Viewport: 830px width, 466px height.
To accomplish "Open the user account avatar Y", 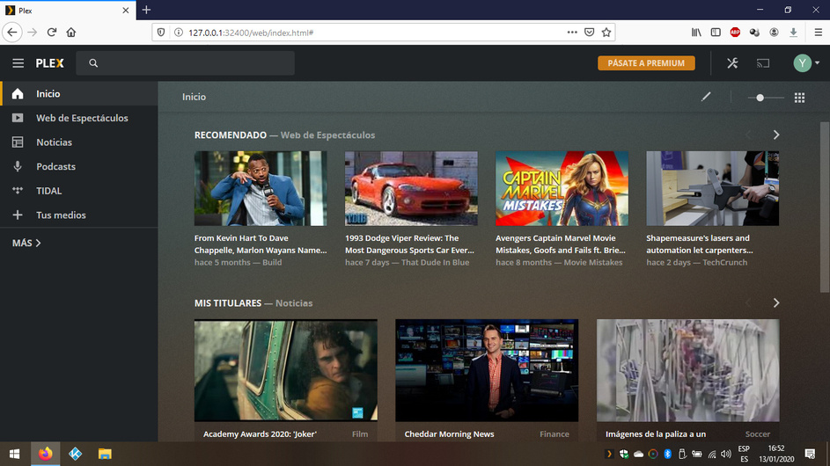I will pyautogui.click(x=803, y=63).
